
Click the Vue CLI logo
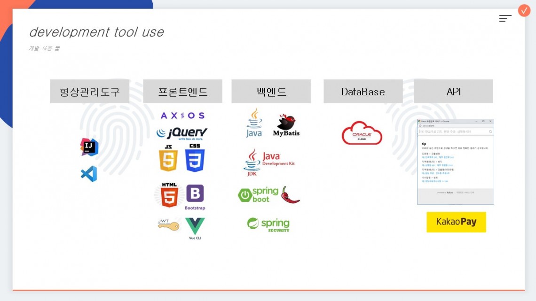[195, 228]
